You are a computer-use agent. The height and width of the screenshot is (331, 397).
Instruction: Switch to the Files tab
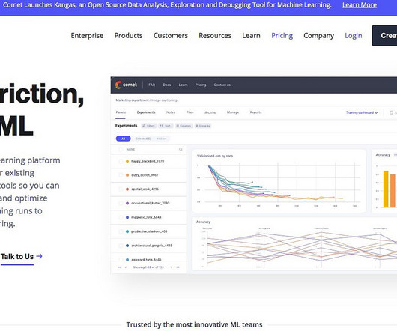[x=190, y=112]
